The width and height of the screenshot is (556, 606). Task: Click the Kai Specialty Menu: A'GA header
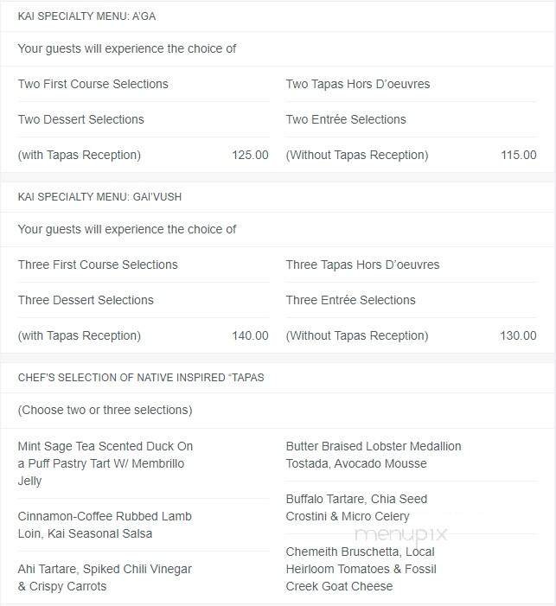87,16
